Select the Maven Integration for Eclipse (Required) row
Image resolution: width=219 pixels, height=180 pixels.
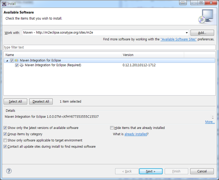click(x=109, y=65)
